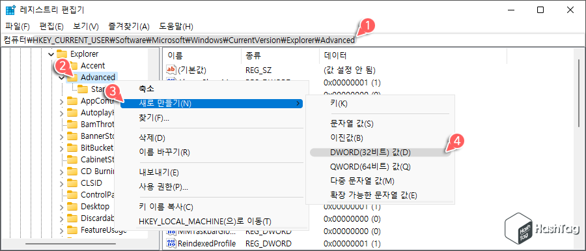Create a new 이진값(B)
The width and height of the screenshot is (586, 251).
[380, 138]
